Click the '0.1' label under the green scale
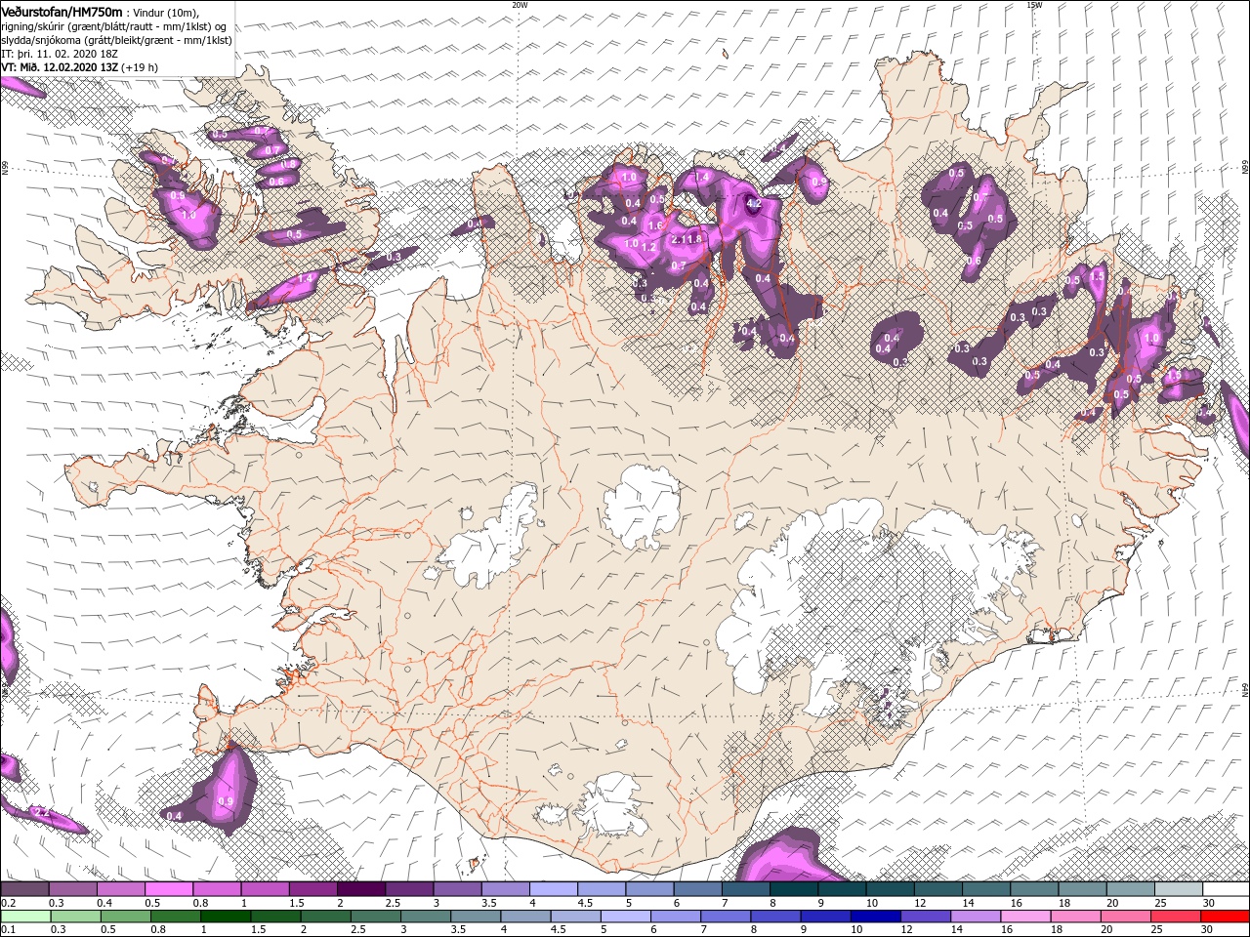 pos(7,930)
